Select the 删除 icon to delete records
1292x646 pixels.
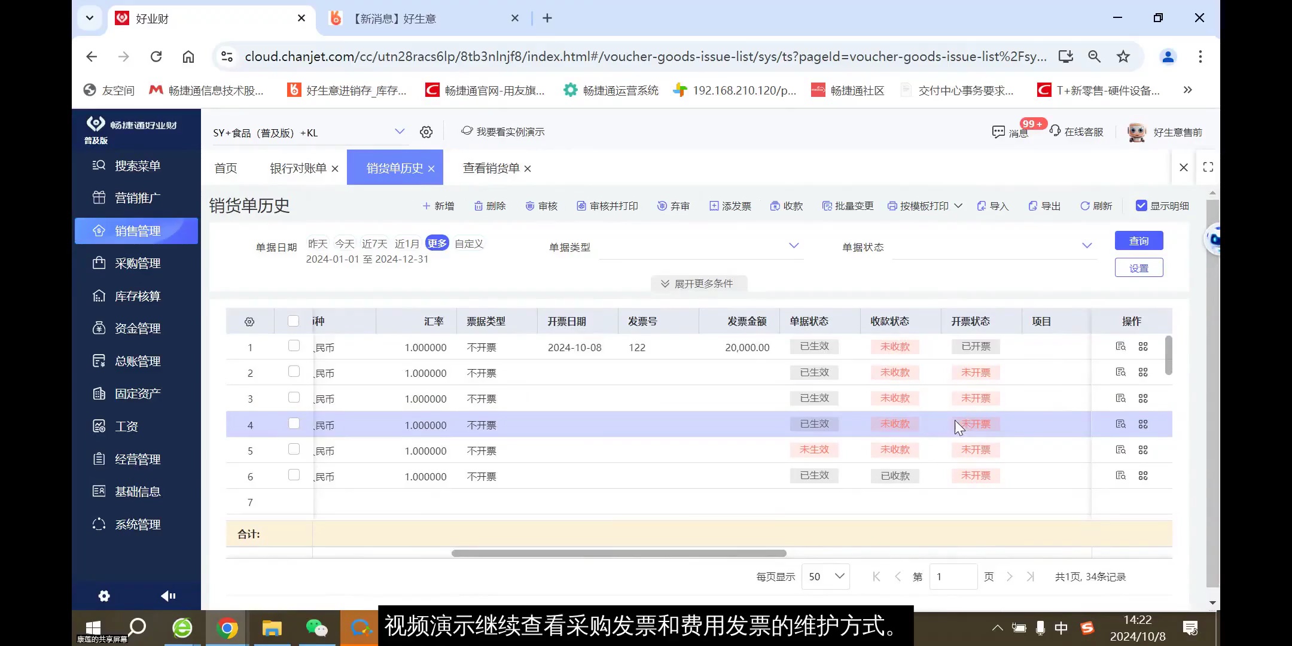pyautogui.click(x=489, y=205)
